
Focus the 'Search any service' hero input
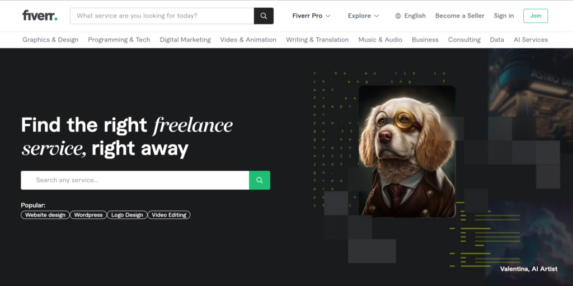[x=135, y=180]
